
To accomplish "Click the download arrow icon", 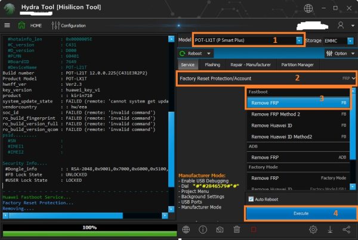I will [330, 229].
